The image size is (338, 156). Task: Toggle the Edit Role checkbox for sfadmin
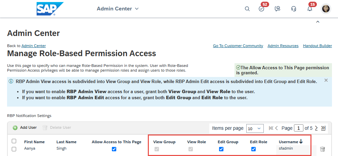point(254,149)
